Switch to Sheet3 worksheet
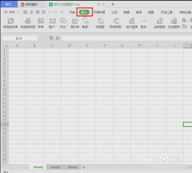 pyautogui.click(x=72, y=167)
